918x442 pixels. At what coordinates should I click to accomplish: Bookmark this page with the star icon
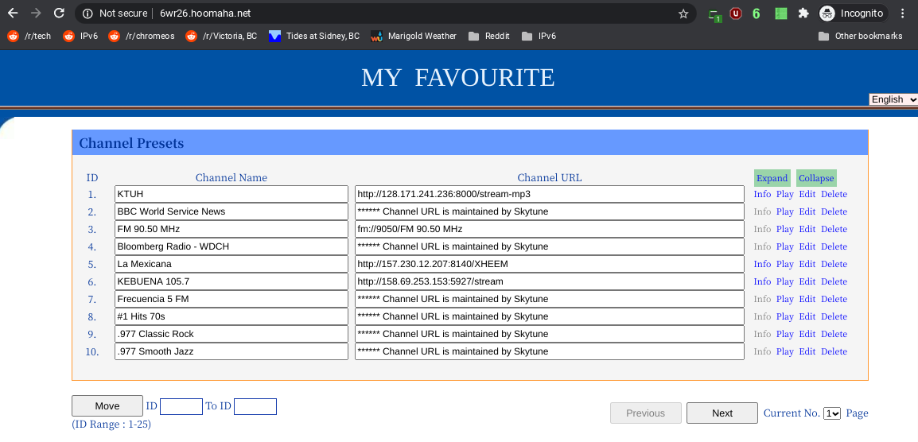coord(683,14)
